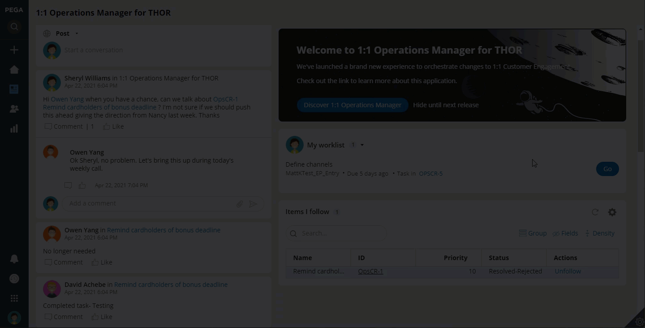Like Sheryl Williams' post
The height and width of the screenshot is (328, 645).
113,126
